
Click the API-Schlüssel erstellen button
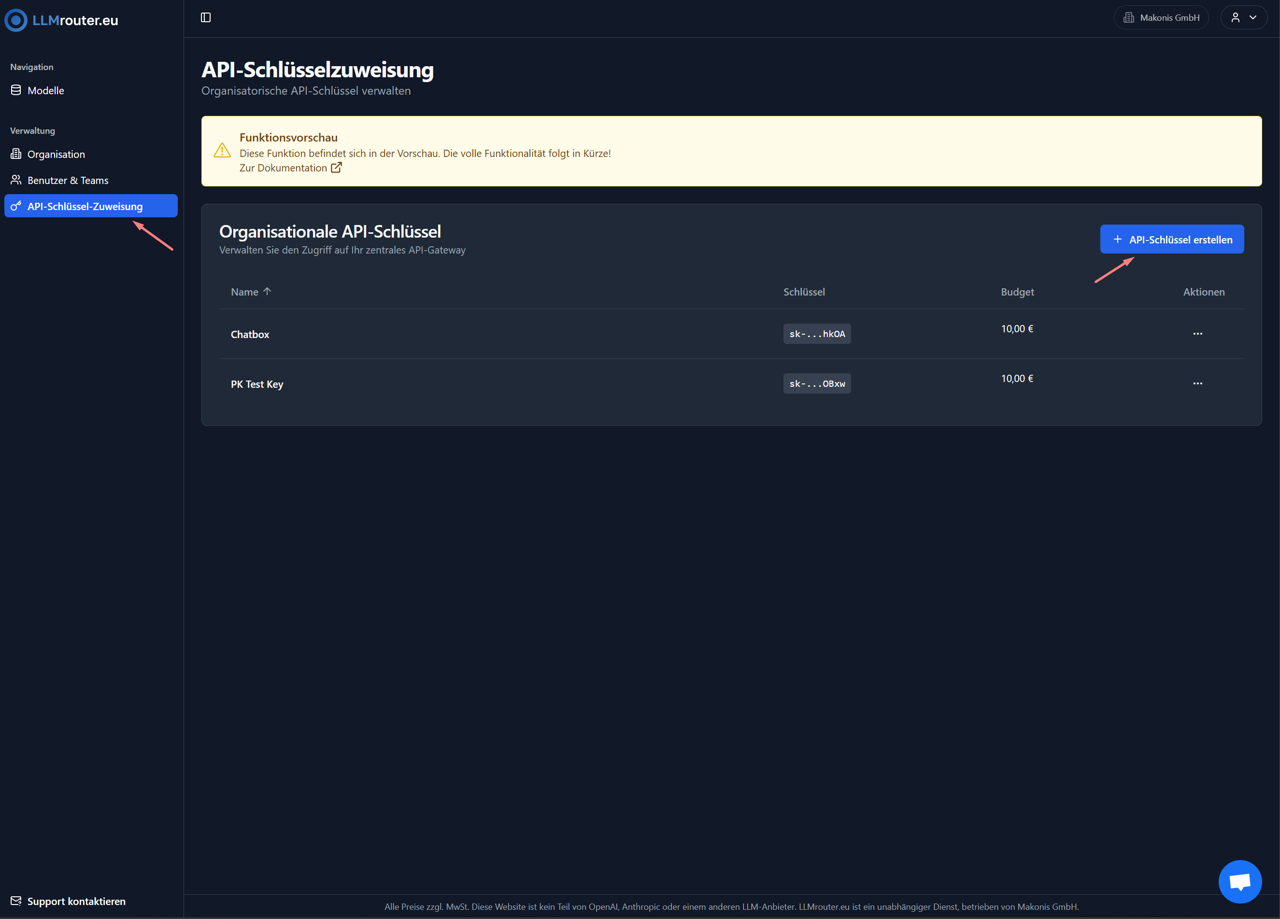click(1172, 239)
